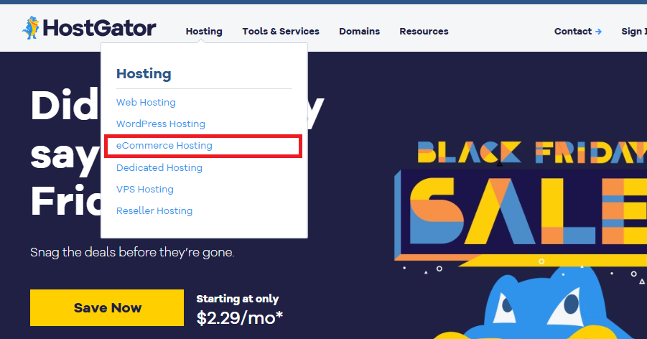
Task: Open the Tools & Services menu
Action: (281, 32)
